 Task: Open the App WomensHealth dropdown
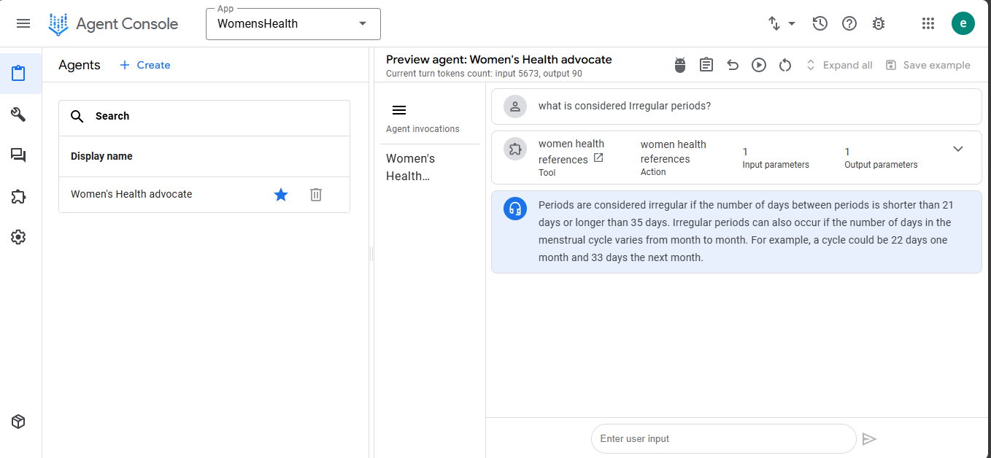pos(293,24)
